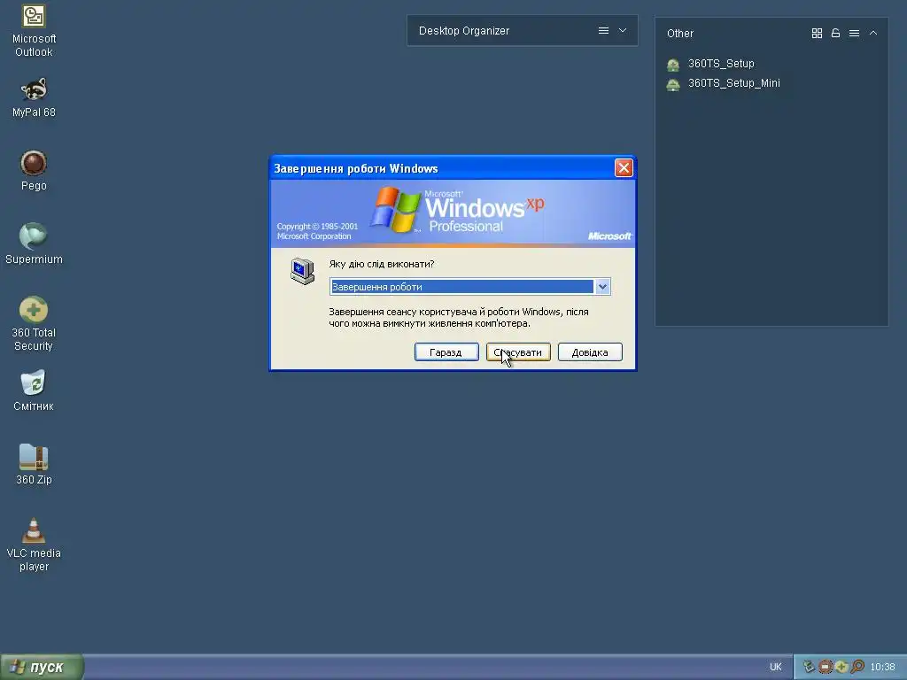Select the Supermium browser icon

34,243
